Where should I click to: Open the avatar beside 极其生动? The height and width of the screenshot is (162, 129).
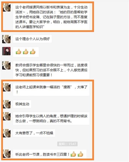(7, 104)
